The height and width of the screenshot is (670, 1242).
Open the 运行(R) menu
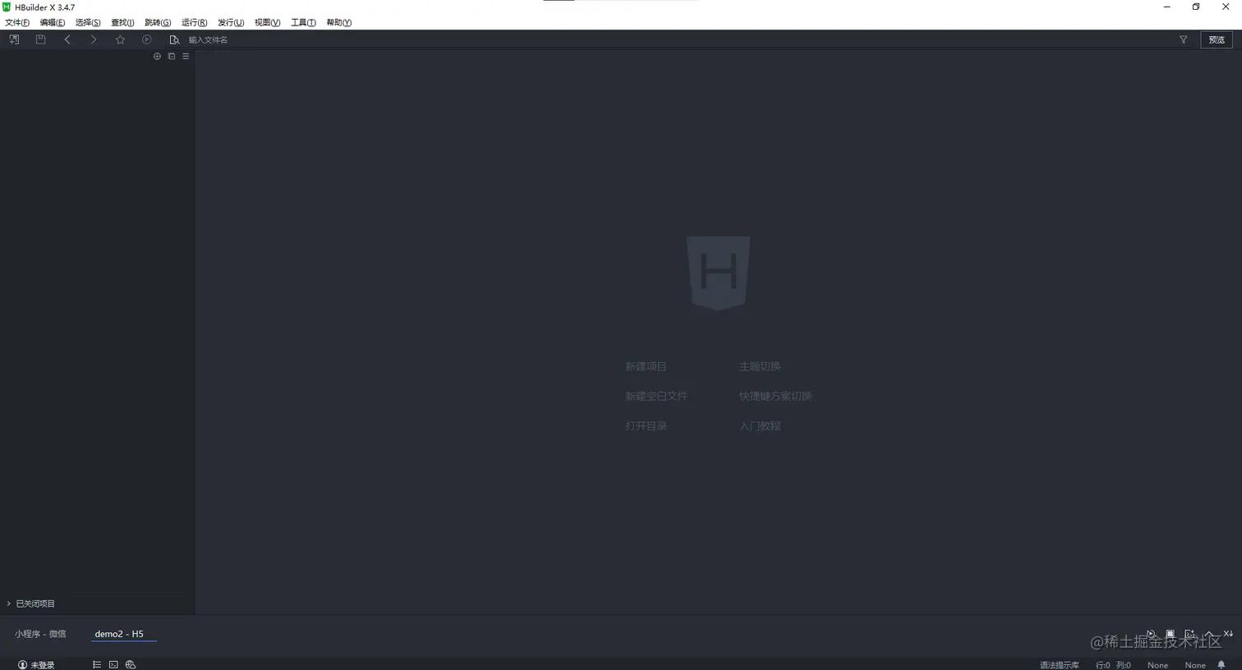point(194,23)
